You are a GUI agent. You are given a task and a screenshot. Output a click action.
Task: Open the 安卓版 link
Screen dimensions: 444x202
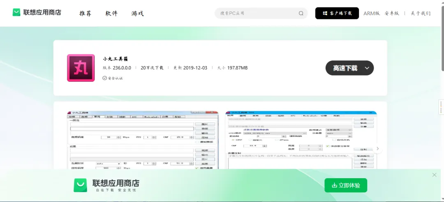pyautogui.click(x=392, y=13)
